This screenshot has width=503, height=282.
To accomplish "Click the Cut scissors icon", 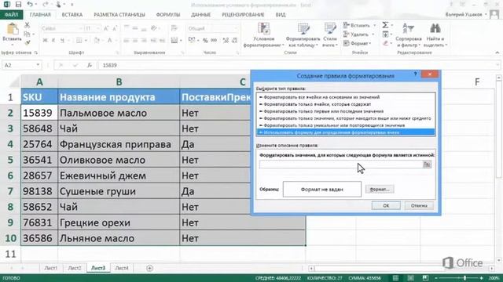I will click(x=28, y=25).
